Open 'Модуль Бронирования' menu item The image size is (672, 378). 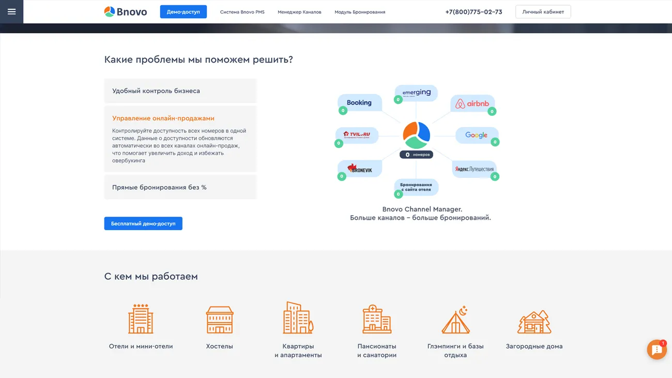click(360, 12)
